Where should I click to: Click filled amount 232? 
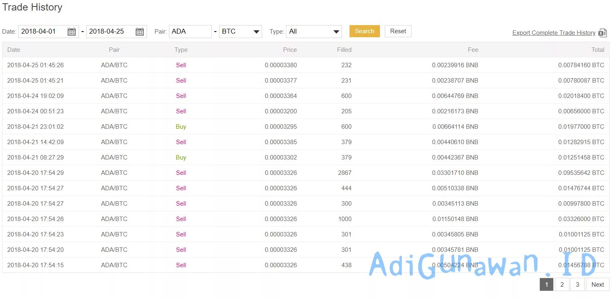click(x=346, y=65)
